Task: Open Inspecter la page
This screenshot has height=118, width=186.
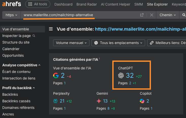Action: (x=17, y=36)
